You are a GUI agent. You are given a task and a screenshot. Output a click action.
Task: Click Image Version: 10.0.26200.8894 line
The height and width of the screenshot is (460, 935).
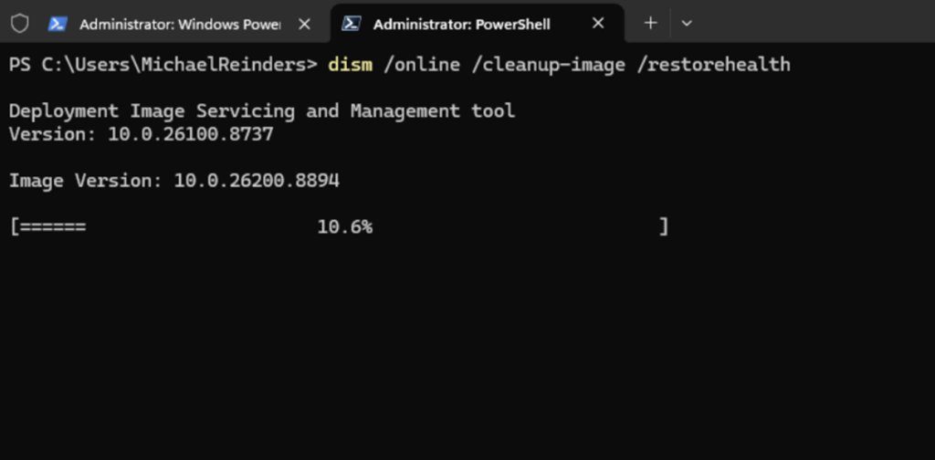coord(174,181)
